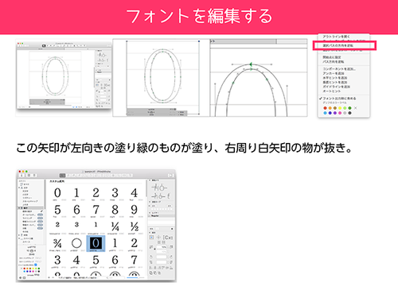Collapse the topmost right panel section triangle
Image resolution: width=398 pixels, height=298 pixels.
150,180
